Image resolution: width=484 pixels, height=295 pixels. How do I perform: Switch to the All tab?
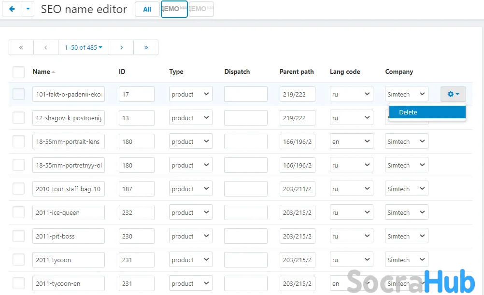147,9
